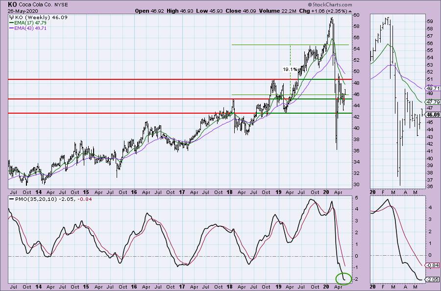Click the 5 label on PMO axis
Image resolution: width=441 pixels, height=291 pixels.
click(356, 197)
